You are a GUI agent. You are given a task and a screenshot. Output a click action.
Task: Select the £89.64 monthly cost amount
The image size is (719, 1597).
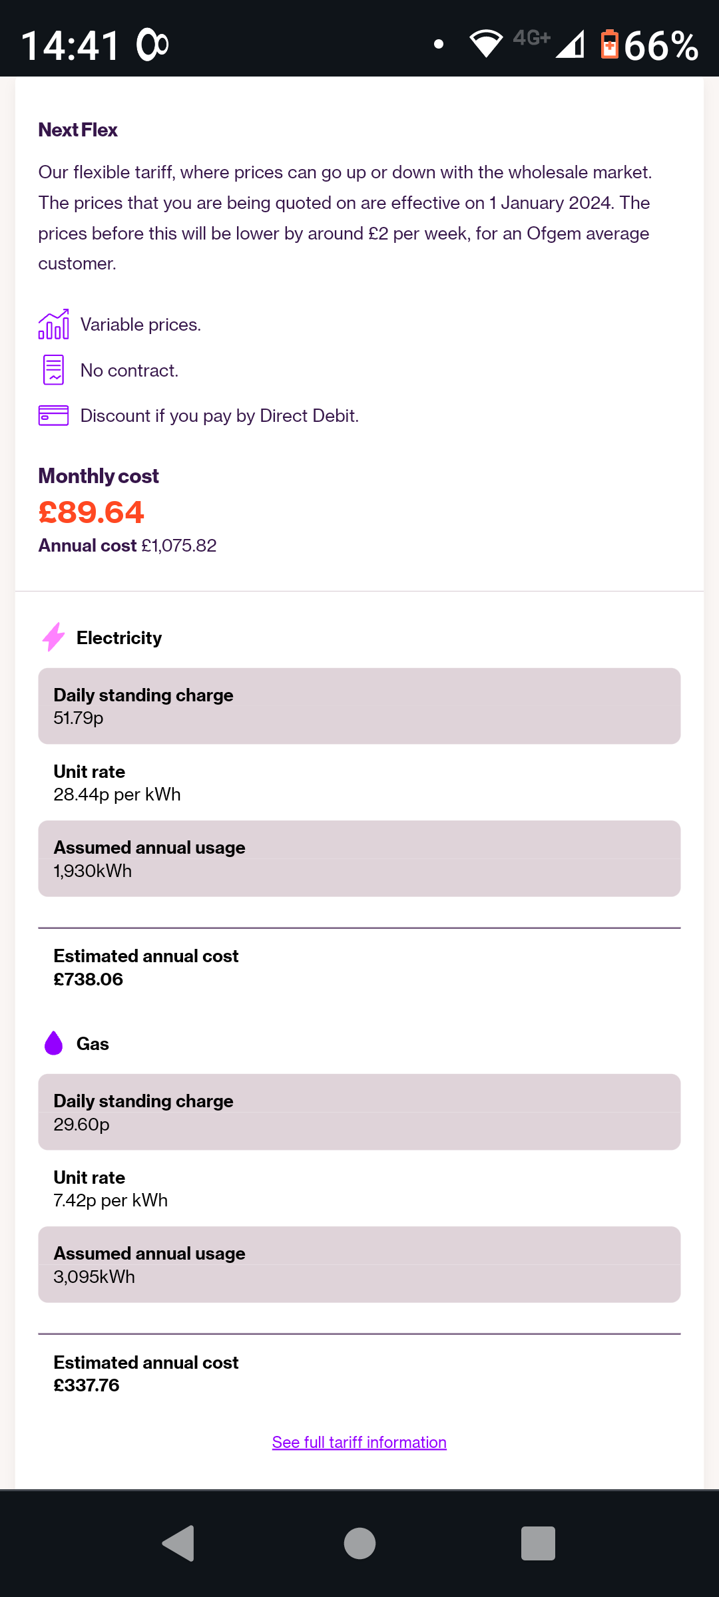(x=91, y=512)
